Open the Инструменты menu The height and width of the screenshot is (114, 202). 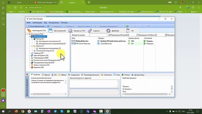coord(54,22)
